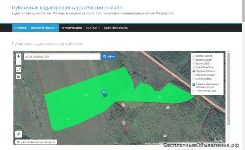This screenshot has width=245, height=150.
Task: Click the 'Не нашли участок/дом на карте?' button
Action: click(36, 142)
